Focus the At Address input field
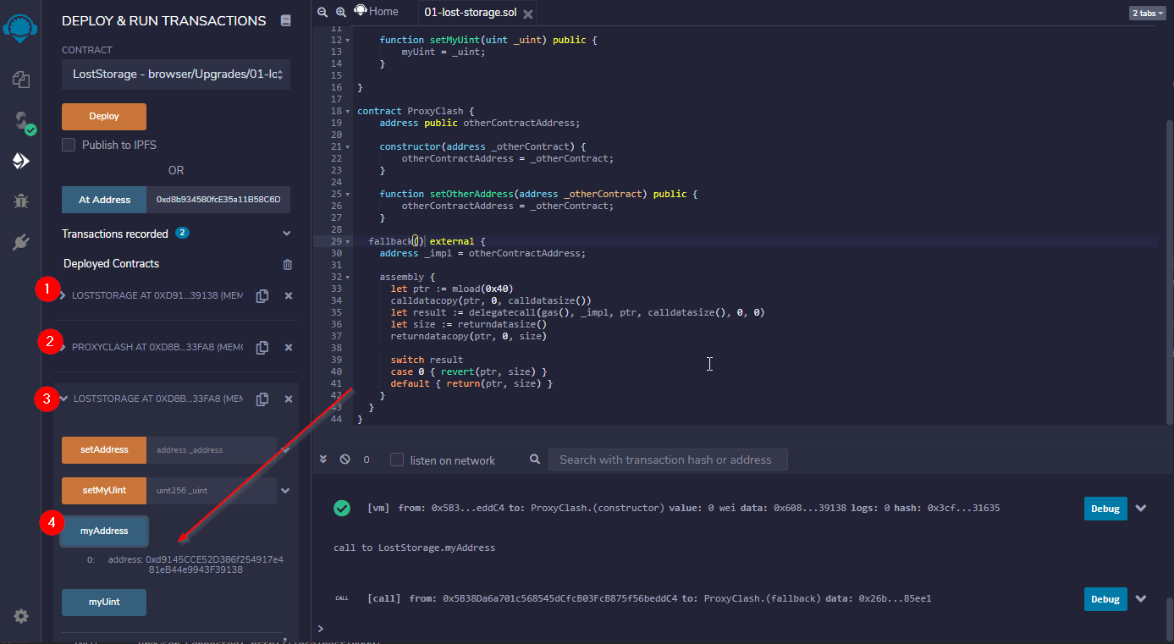This screenshot has height=644, width=1174. (x=218, y=200)
